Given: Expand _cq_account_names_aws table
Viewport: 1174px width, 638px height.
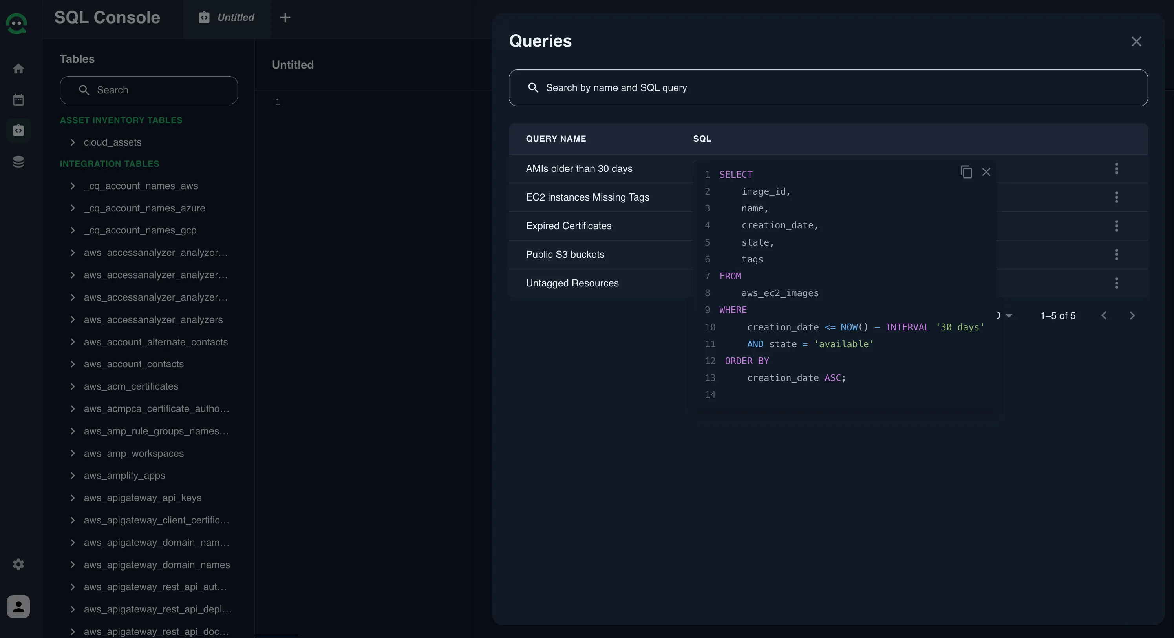Looking at the screenshot, I should pos(73,186).
